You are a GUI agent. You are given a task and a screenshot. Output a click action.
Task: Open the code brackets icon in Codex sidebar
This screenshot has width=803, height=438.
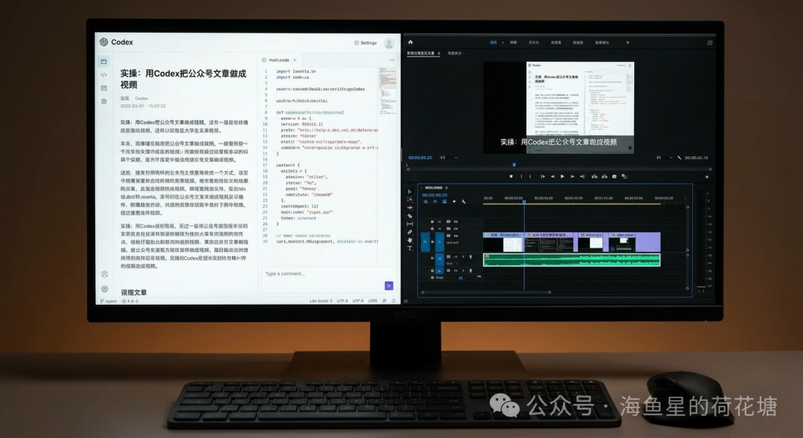tap(104, 75)
